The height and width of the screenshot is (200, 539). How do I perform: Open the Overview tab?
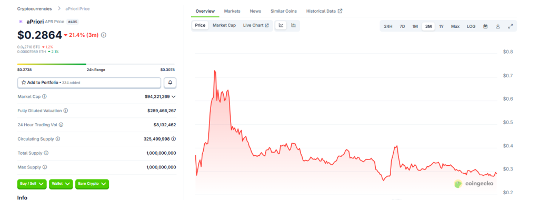(205, 11)
